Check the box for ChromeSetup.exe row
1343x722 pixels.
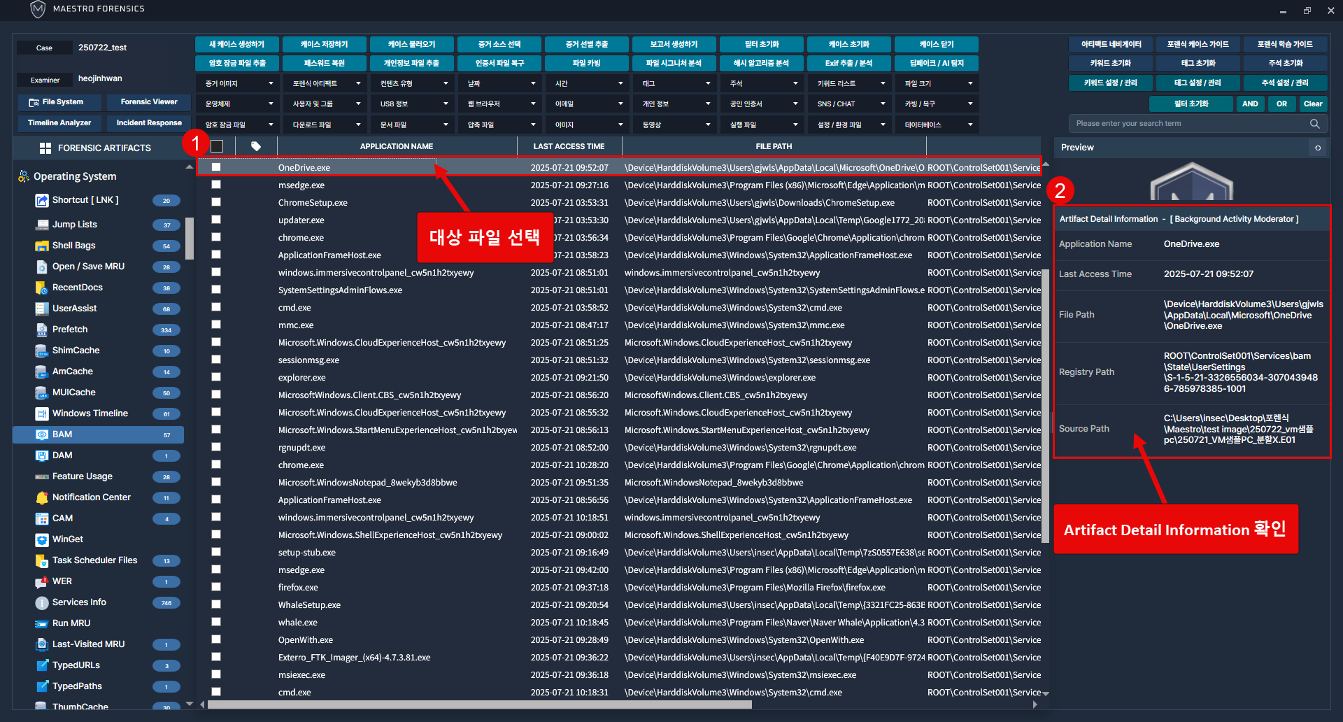[216, 202]
